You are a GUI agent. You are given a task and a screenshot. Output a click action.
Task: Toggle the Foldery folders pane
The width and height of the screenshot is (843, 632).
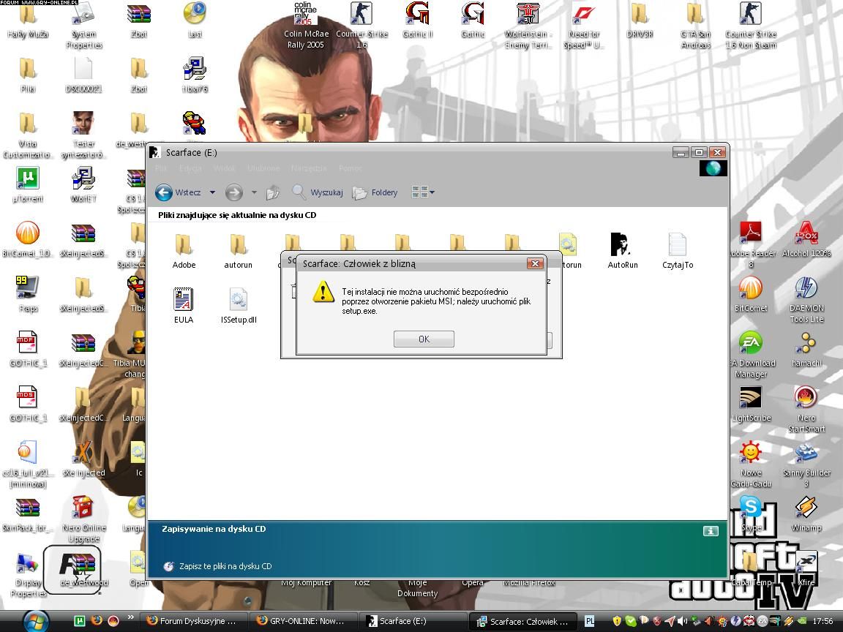coord(375,192)
